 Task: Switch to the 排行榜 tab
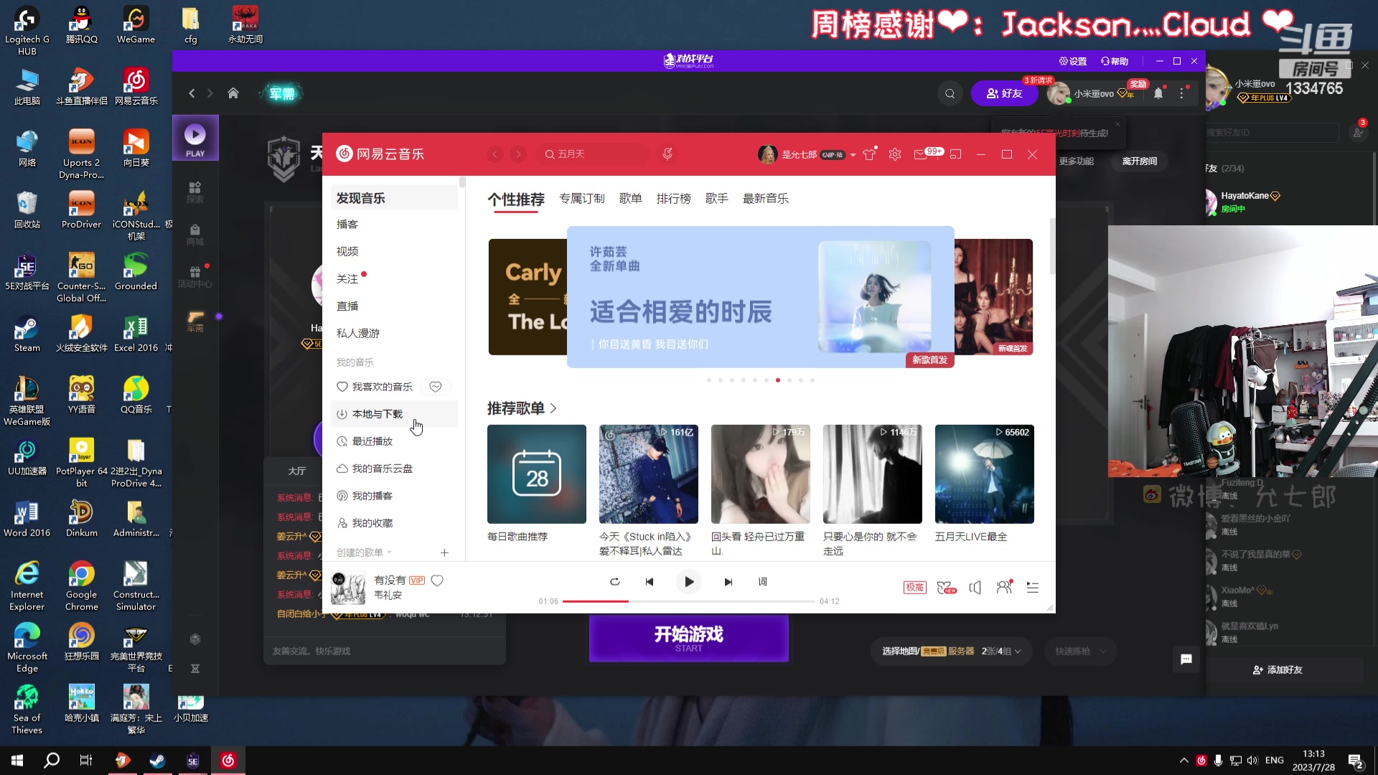(x=674, y=199)
